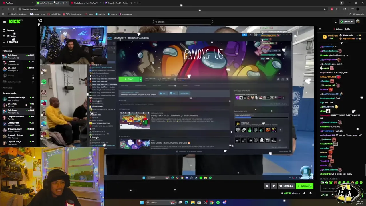
Task: Open Year End Recap news thumbnail
Action: 135,120
